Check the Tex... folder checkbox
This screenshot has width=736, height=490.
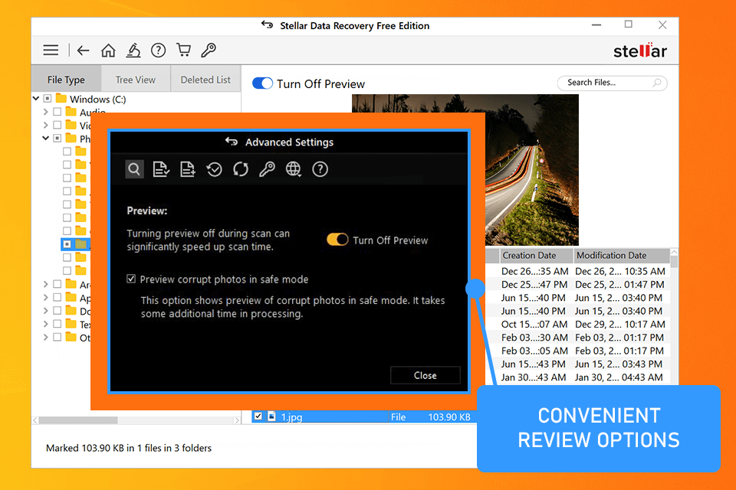[58, 324]
